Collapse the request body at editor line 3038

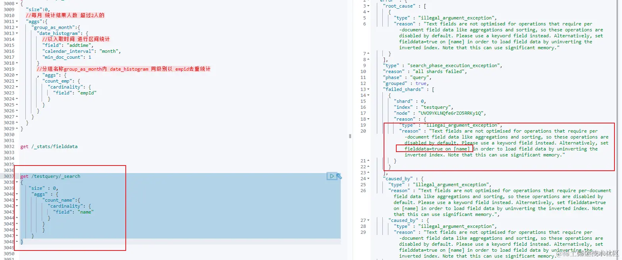[17, 182]
